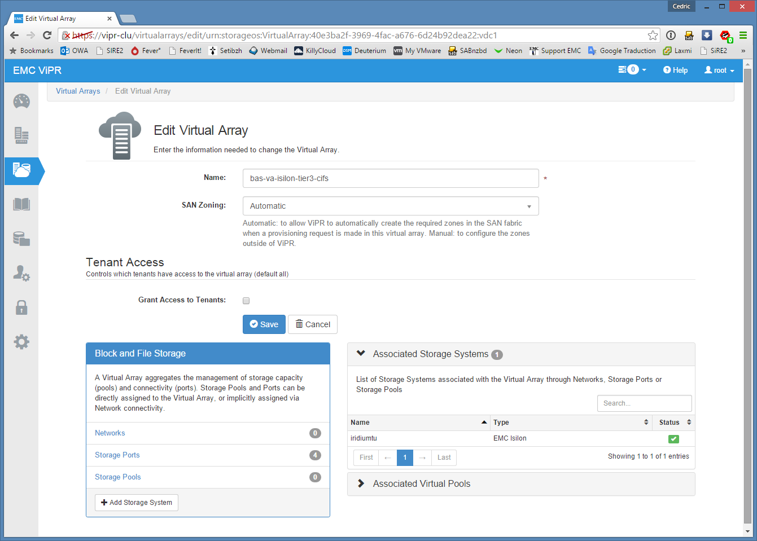Image resolution: width=757 pixels, height=541 pixels.
Task: Open the Storage Pools link
Action: point(118,477)
